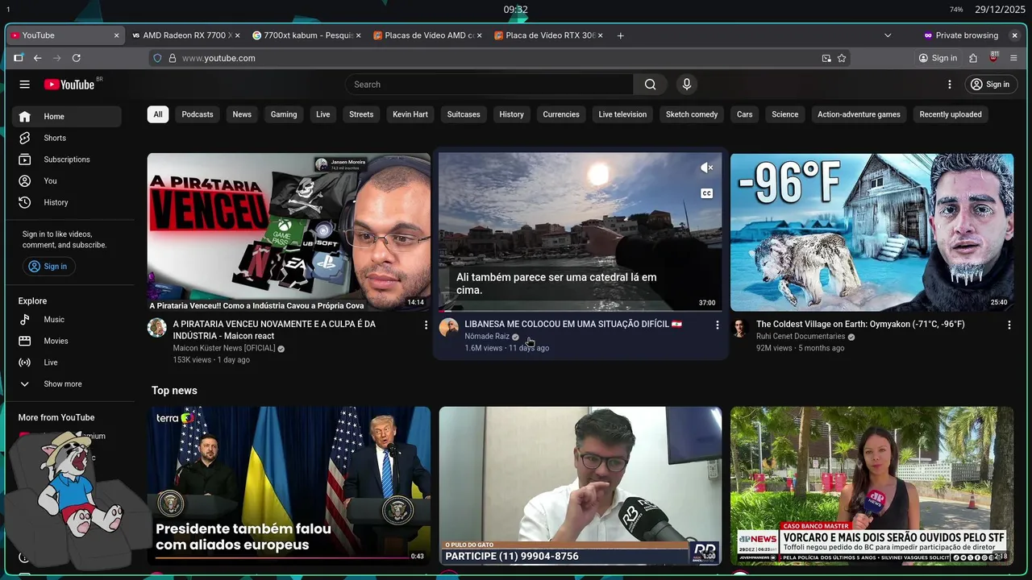This screenshot has width=1032, height=580.
Task: Click the 29/12/2025 date in top bar
Action: (x=1000, y=10)
